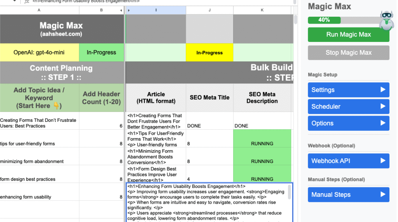The image size is (398, 222).
Task: Select 'enhancing form usability' cell
Action: pos(39,192)
